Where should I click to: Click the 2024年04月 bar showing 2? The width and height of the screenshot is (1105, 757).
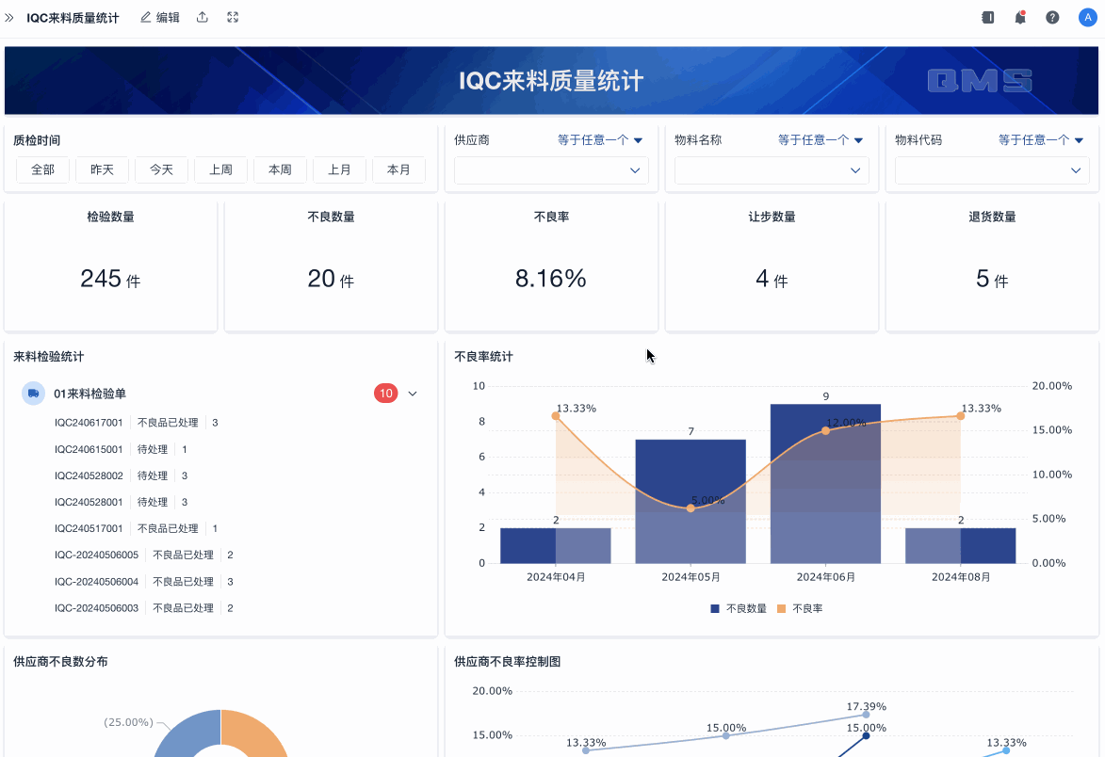(555, 546)
